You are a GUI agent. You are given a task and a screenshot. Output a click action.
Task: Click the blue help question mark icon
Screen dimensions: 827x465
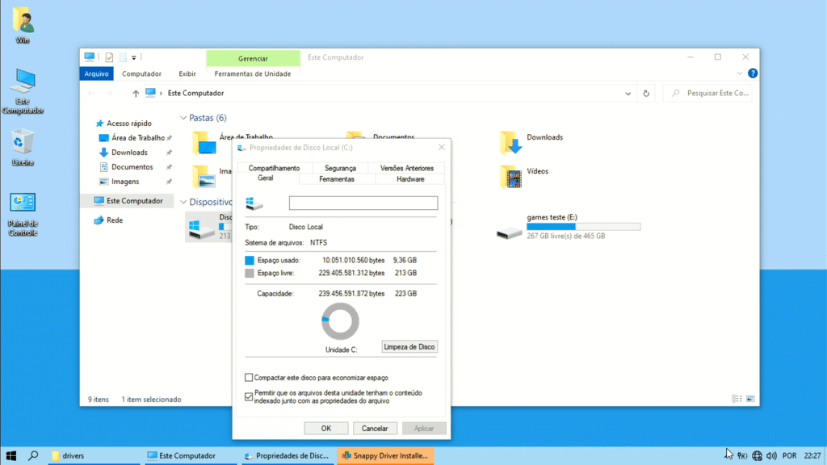pyautogui.click(x=753, y=73)
